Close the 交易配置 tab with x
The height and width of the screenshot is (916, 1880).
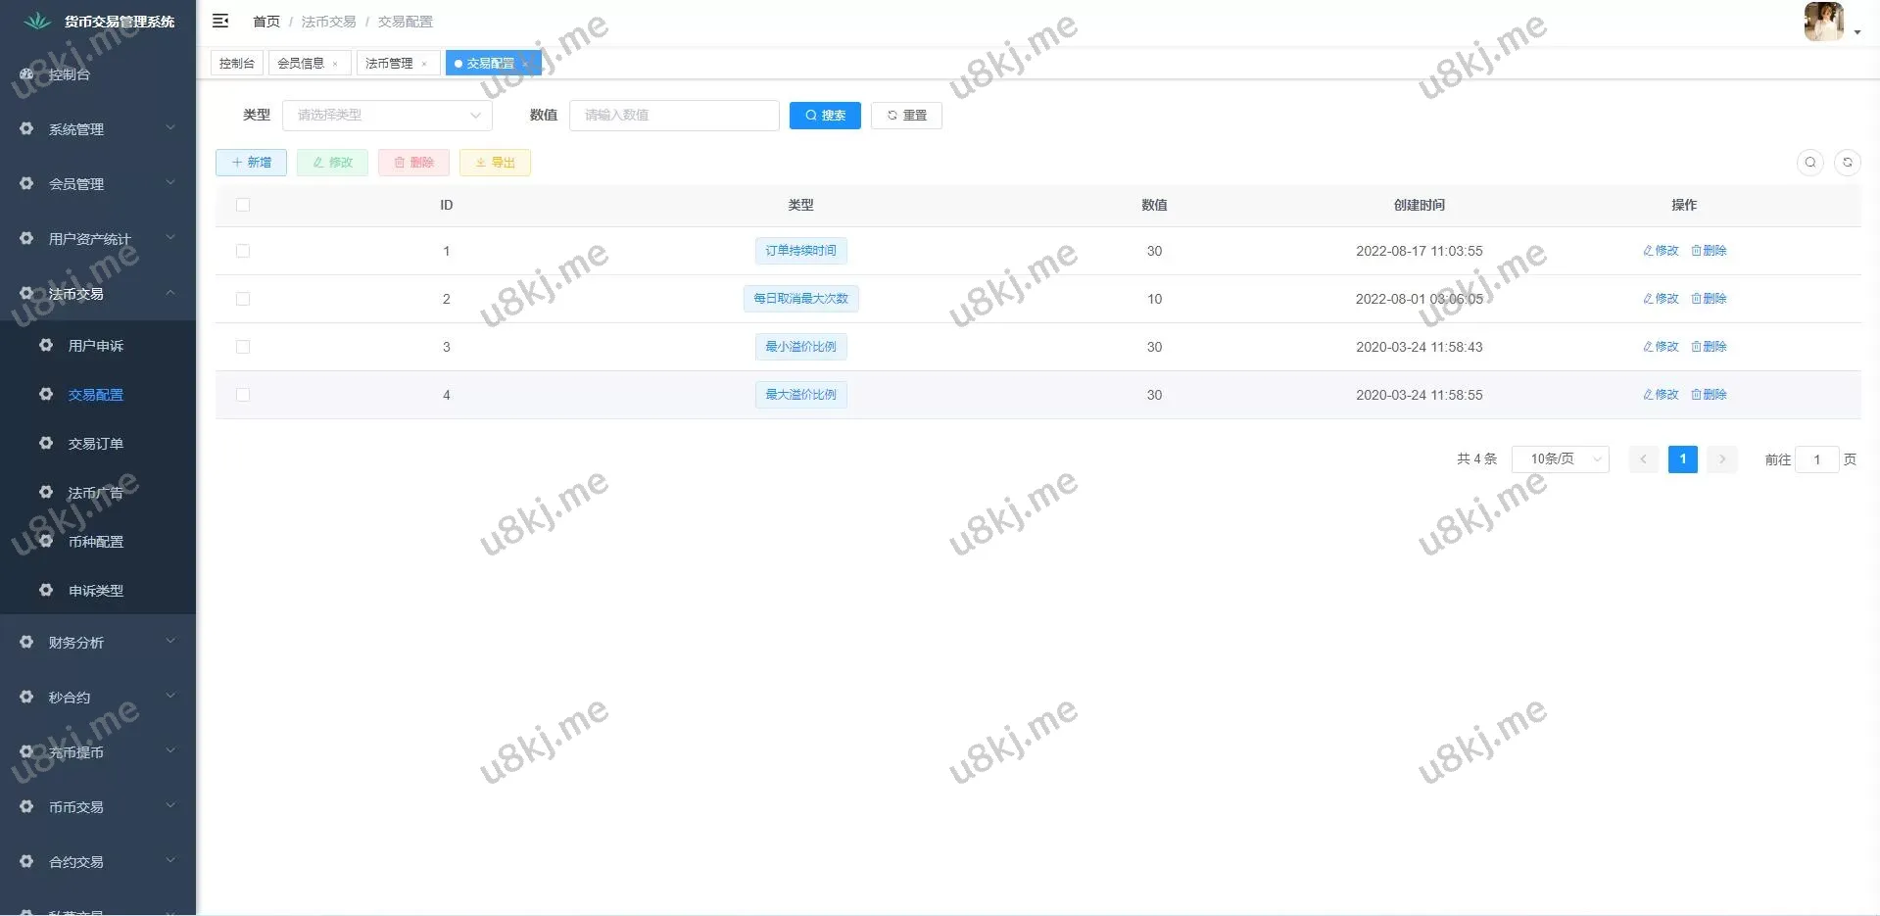click(x=525, y=64)
